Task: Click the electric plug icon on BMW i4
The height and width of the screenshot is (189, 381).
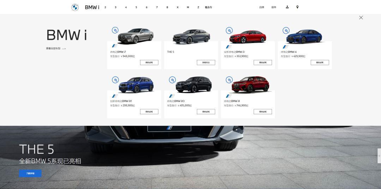Action: (286, 30)
